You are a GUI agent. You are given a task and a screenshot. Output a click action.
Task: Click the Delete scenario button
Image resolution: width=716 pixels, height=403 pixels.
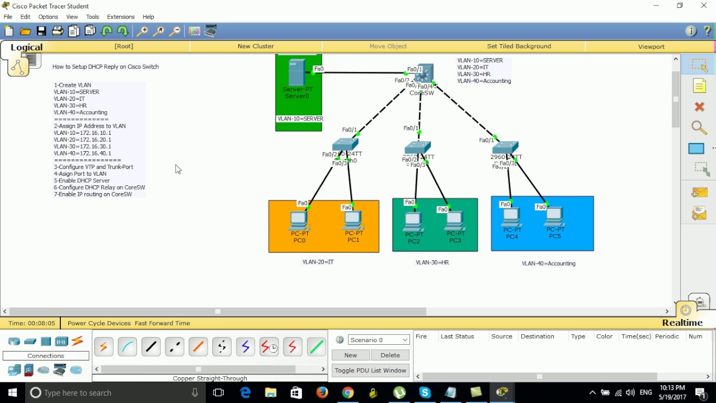pyautogui.click(x=390, y=355)
